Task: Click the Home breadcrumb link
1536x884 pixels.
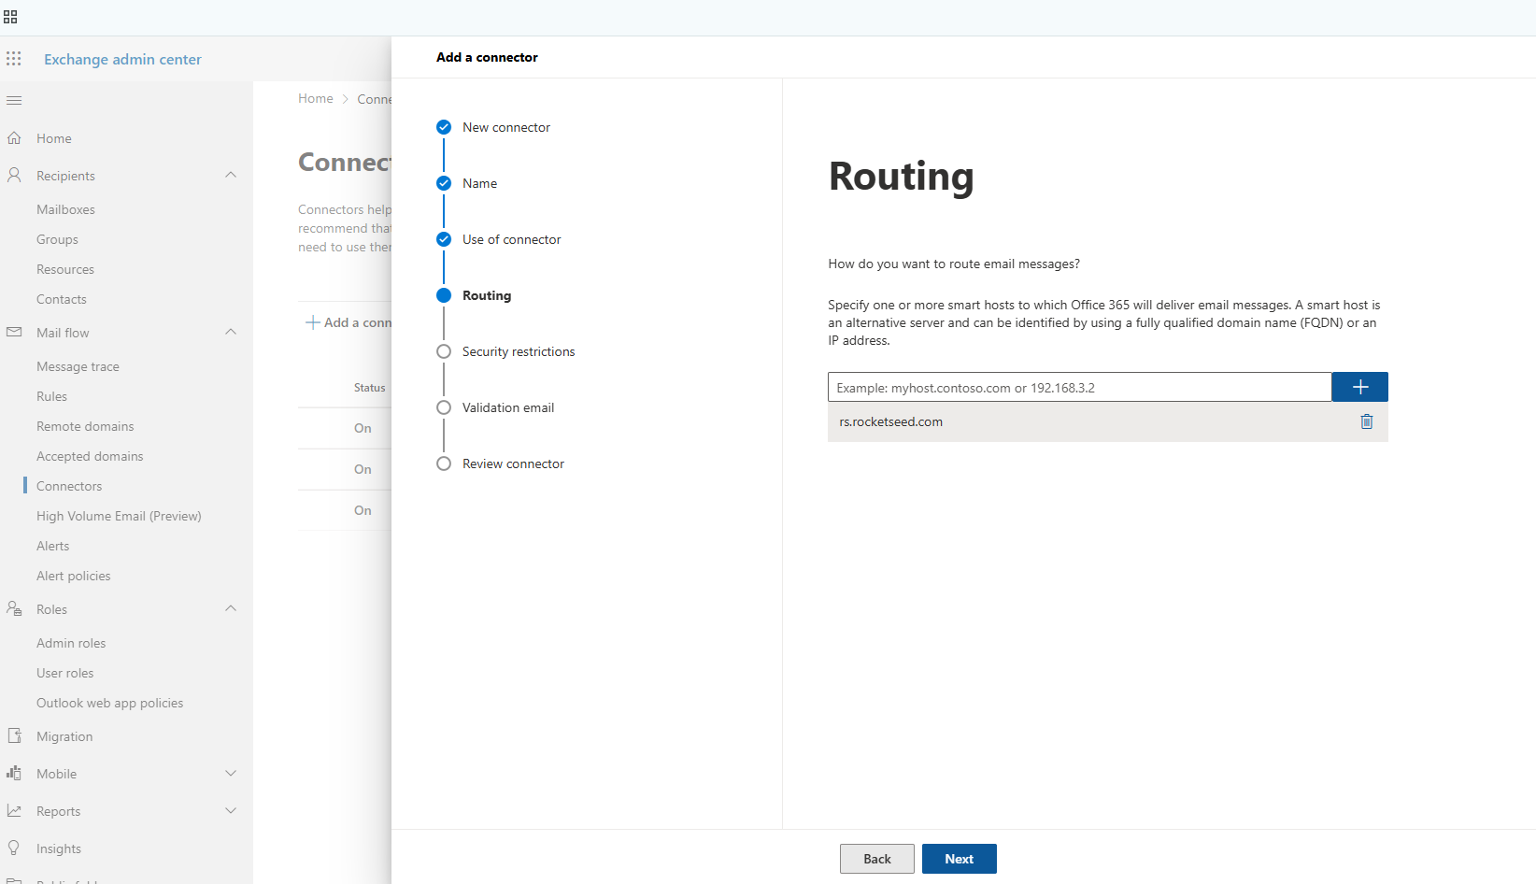Action: 315,98
